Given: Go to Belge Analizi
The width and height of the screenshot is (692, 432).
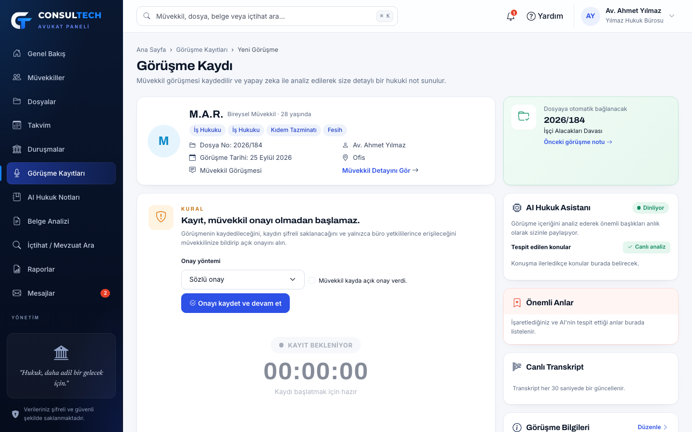Looking at the screenshot, I should coord(62,221).
